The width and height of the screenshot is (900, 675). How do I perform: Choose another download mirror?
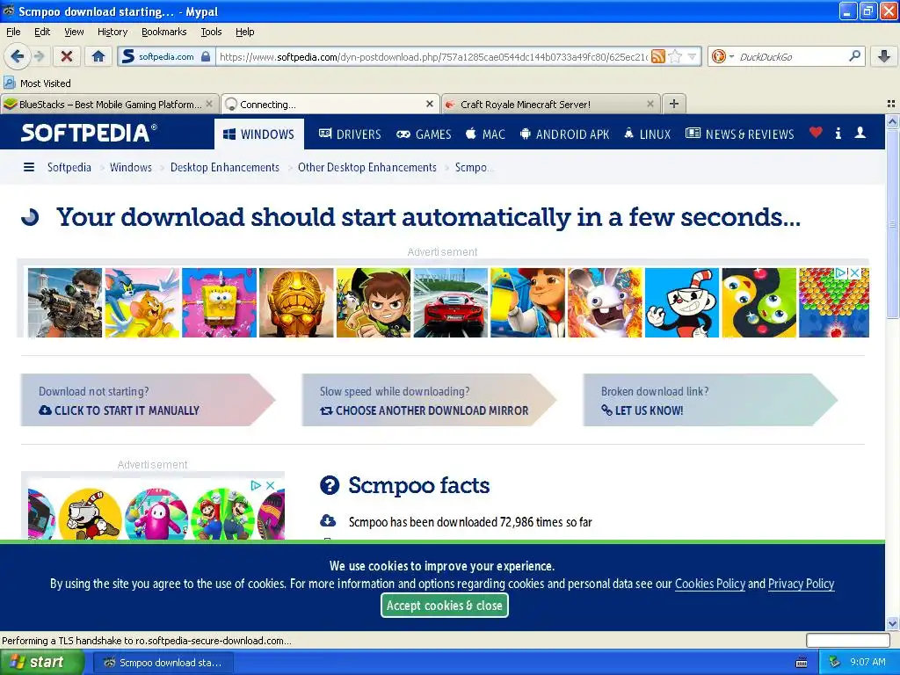(429, 400)
